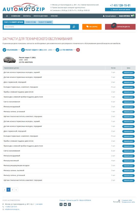
Task: Click the Passat car thumbnail image
Action: click(x=9, y=60)
